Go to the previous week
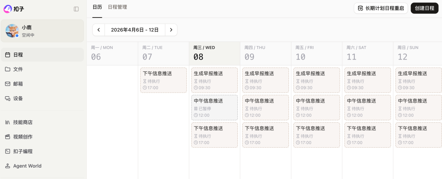The height and width of the screenshot is (179, 442). (99, 30)
